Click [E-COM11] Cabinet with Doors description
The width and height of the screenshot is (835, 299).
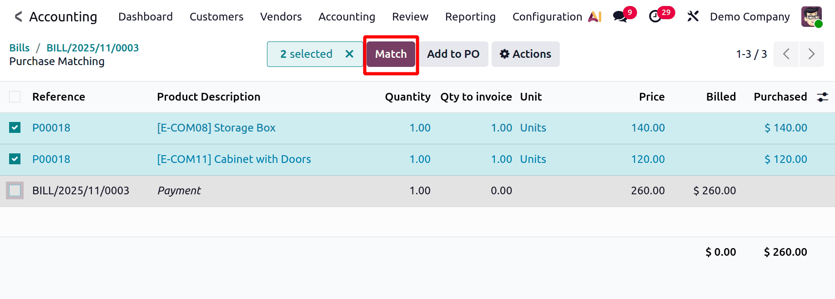pos(234,159)
